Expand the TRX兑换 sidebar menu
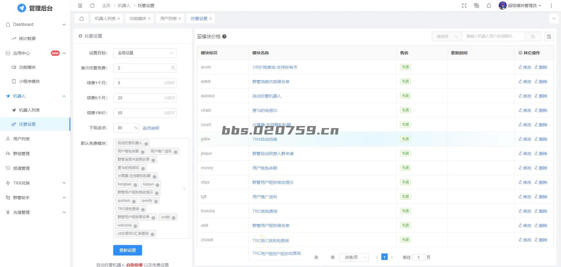Viewport: 561px width, 267px height. click(35, 183)
